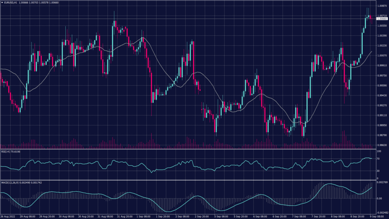Toggle the RSI subwindow divider bar
The image size is (389, 219).
click(x=190, y=149)
